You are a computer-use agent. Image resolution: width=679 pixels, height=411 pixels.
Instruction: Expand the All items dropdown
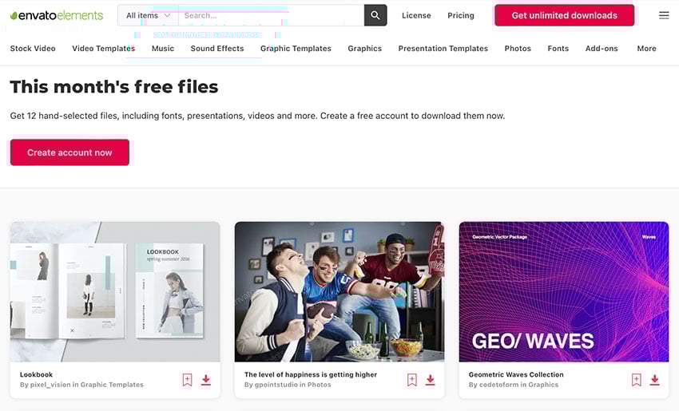pyautogui.click(x=148, y=16)
